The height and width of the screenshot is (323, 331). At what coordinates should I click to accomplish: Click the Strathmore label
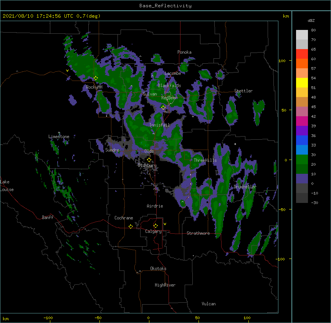click(198, 233)
